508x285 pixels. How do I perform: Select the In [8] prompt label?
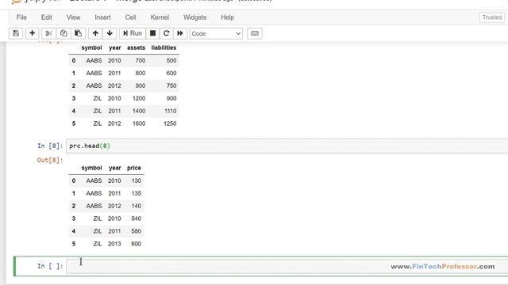[49, 146]
